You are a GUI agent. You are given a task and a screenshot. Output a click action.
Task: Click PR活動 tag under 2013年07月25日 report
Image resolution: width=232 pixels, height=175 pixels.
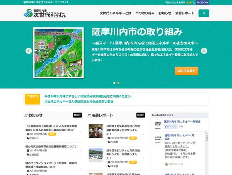(113, 142)
